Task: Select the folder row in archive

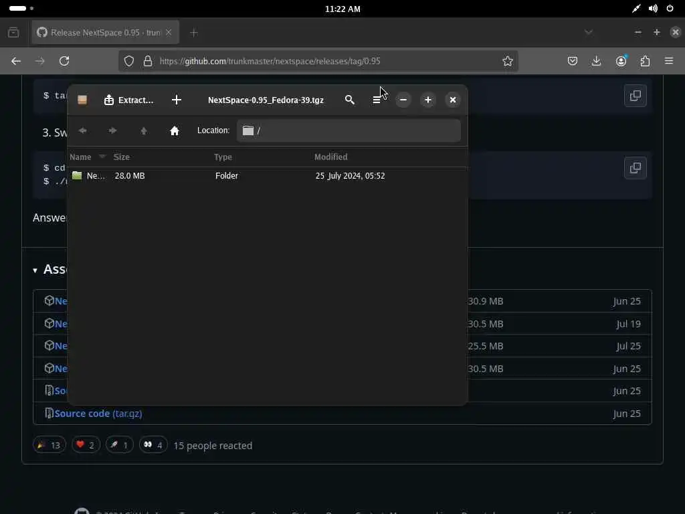Action: click(x=268, y=176)
